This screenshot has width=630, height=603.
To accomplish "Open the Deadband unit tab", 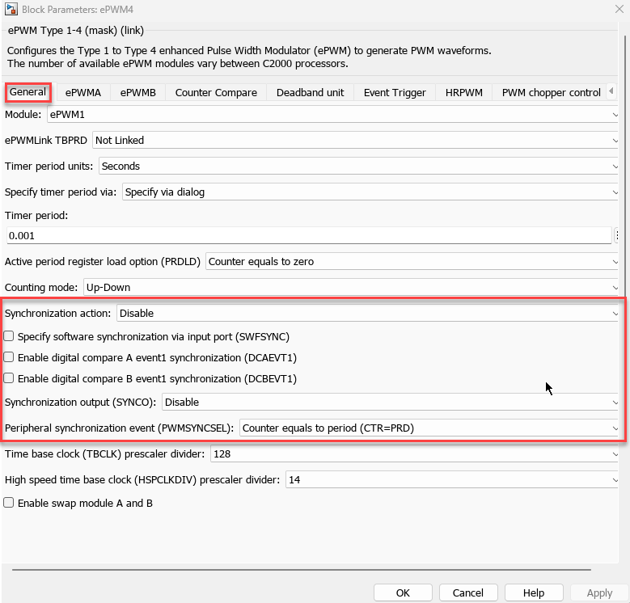I will tap(311, 93).
